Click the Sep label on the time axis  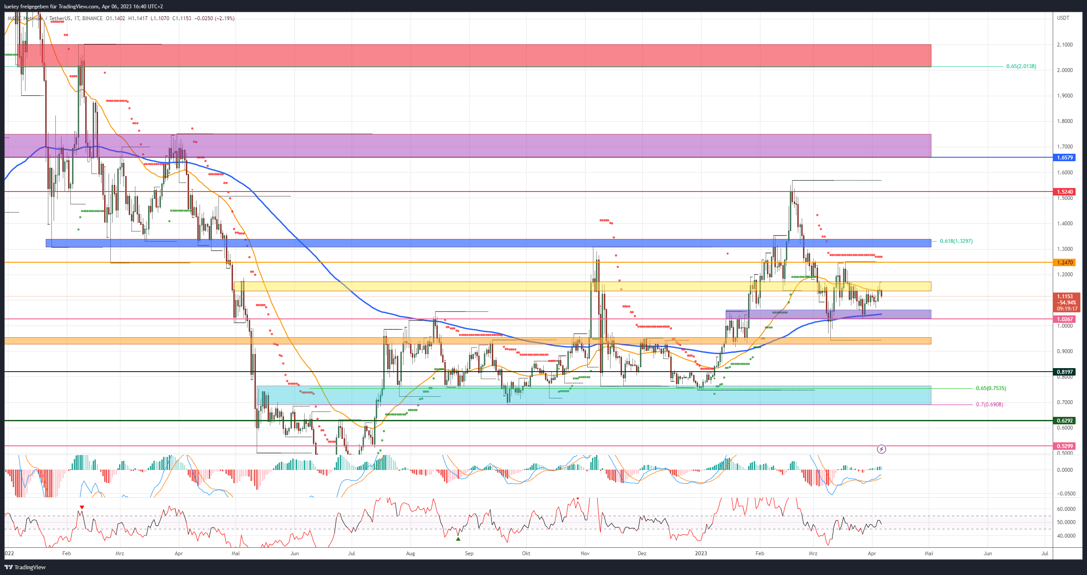[x=469, y=553]
